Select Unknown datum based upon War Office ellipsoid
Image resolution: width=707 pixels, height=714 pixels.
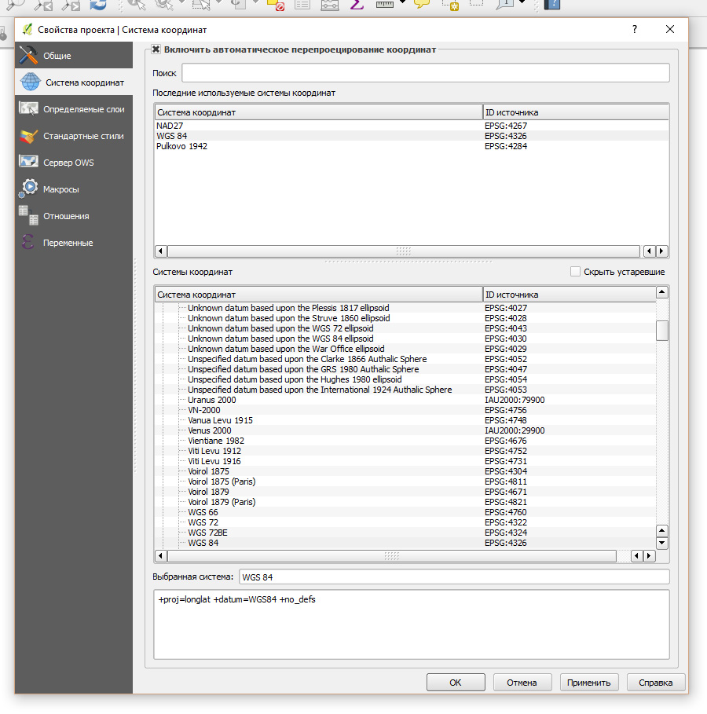(x=405, y=349)
